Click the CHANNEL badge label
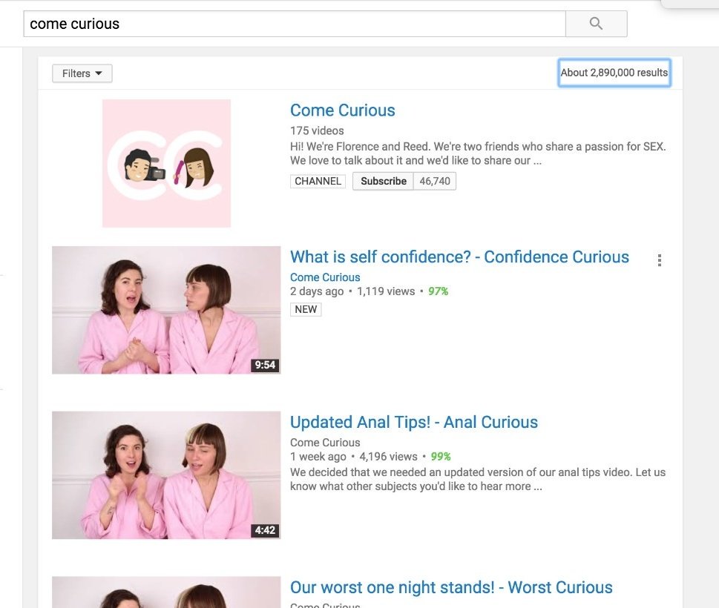Screen dimensions: 719x608 pyautogui.click(x=318, y=181)
